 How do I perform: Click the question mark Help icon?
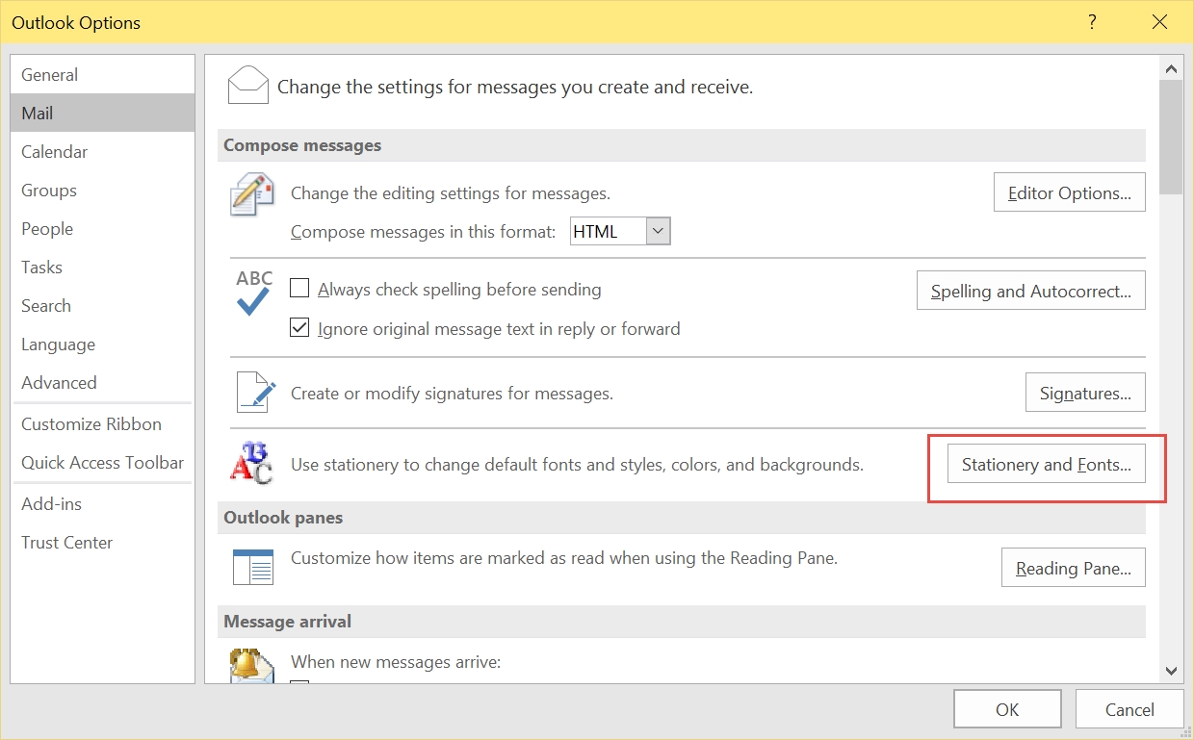(1092, 21)
